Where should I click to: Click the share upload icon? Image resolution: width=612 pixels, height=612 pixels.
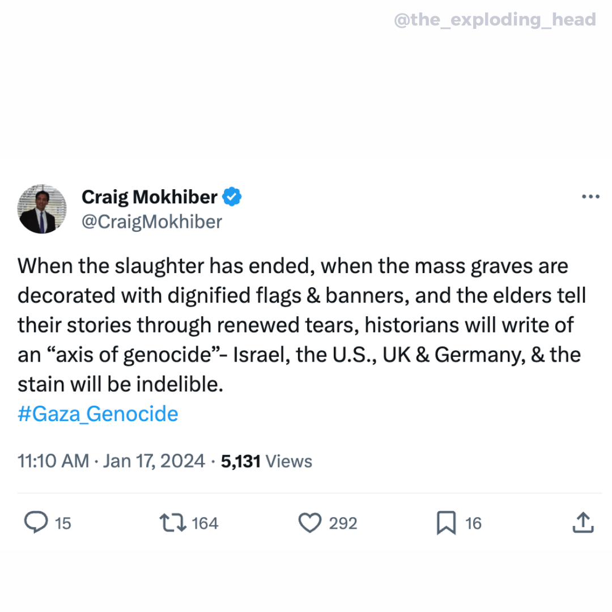click(x=583, y=522)
